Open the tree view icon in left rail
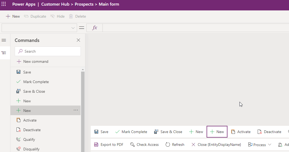Screen dimensions: 289x152 tap(4, 53)
